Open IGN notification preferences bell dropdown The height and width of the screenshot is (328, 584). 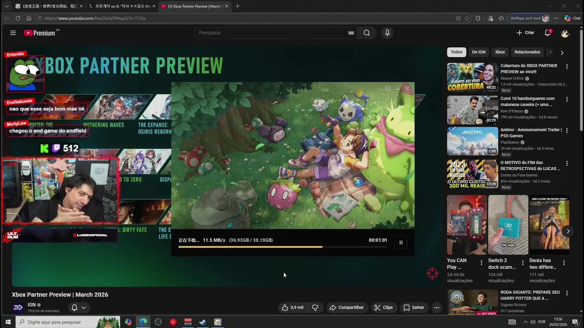(78, 307)
